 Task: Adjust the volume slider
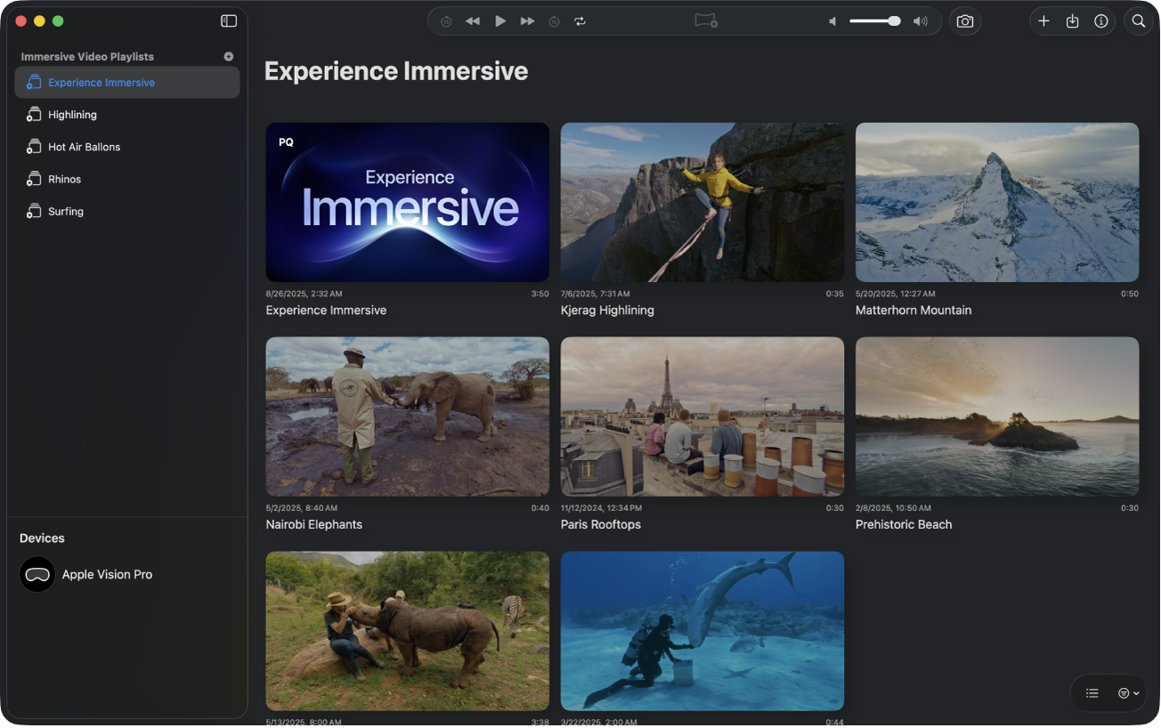[x=875, y=20]
